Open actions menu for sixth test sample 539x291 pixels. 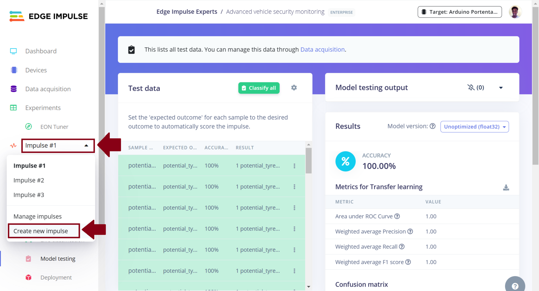(294, 271)
